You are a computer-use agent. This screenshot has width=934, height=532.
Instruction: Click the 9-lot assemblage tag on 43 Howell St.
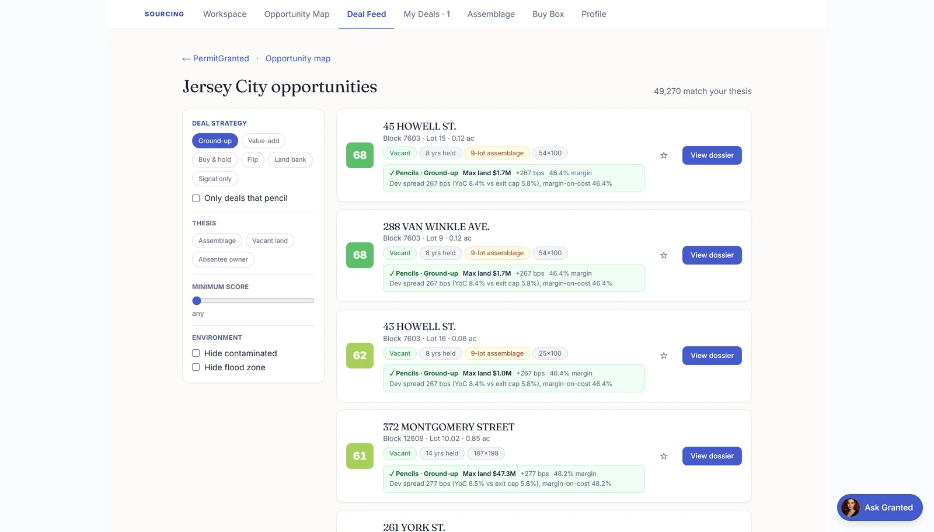(x=497, y=354)
